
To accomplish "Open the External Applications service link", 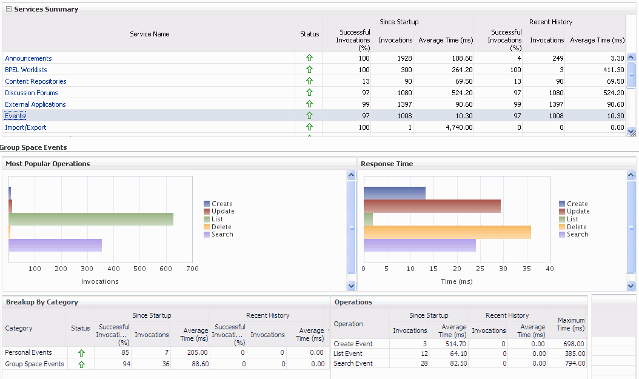I will tap(35, 104).
